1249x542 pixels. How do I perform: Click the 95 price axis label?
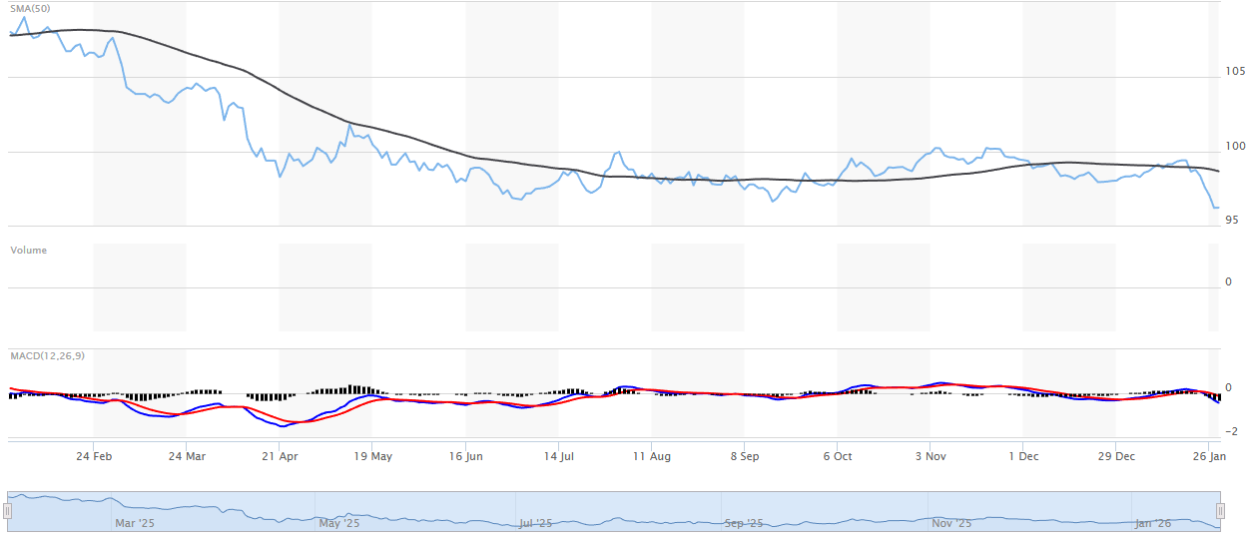click(x=1232, y=220)
